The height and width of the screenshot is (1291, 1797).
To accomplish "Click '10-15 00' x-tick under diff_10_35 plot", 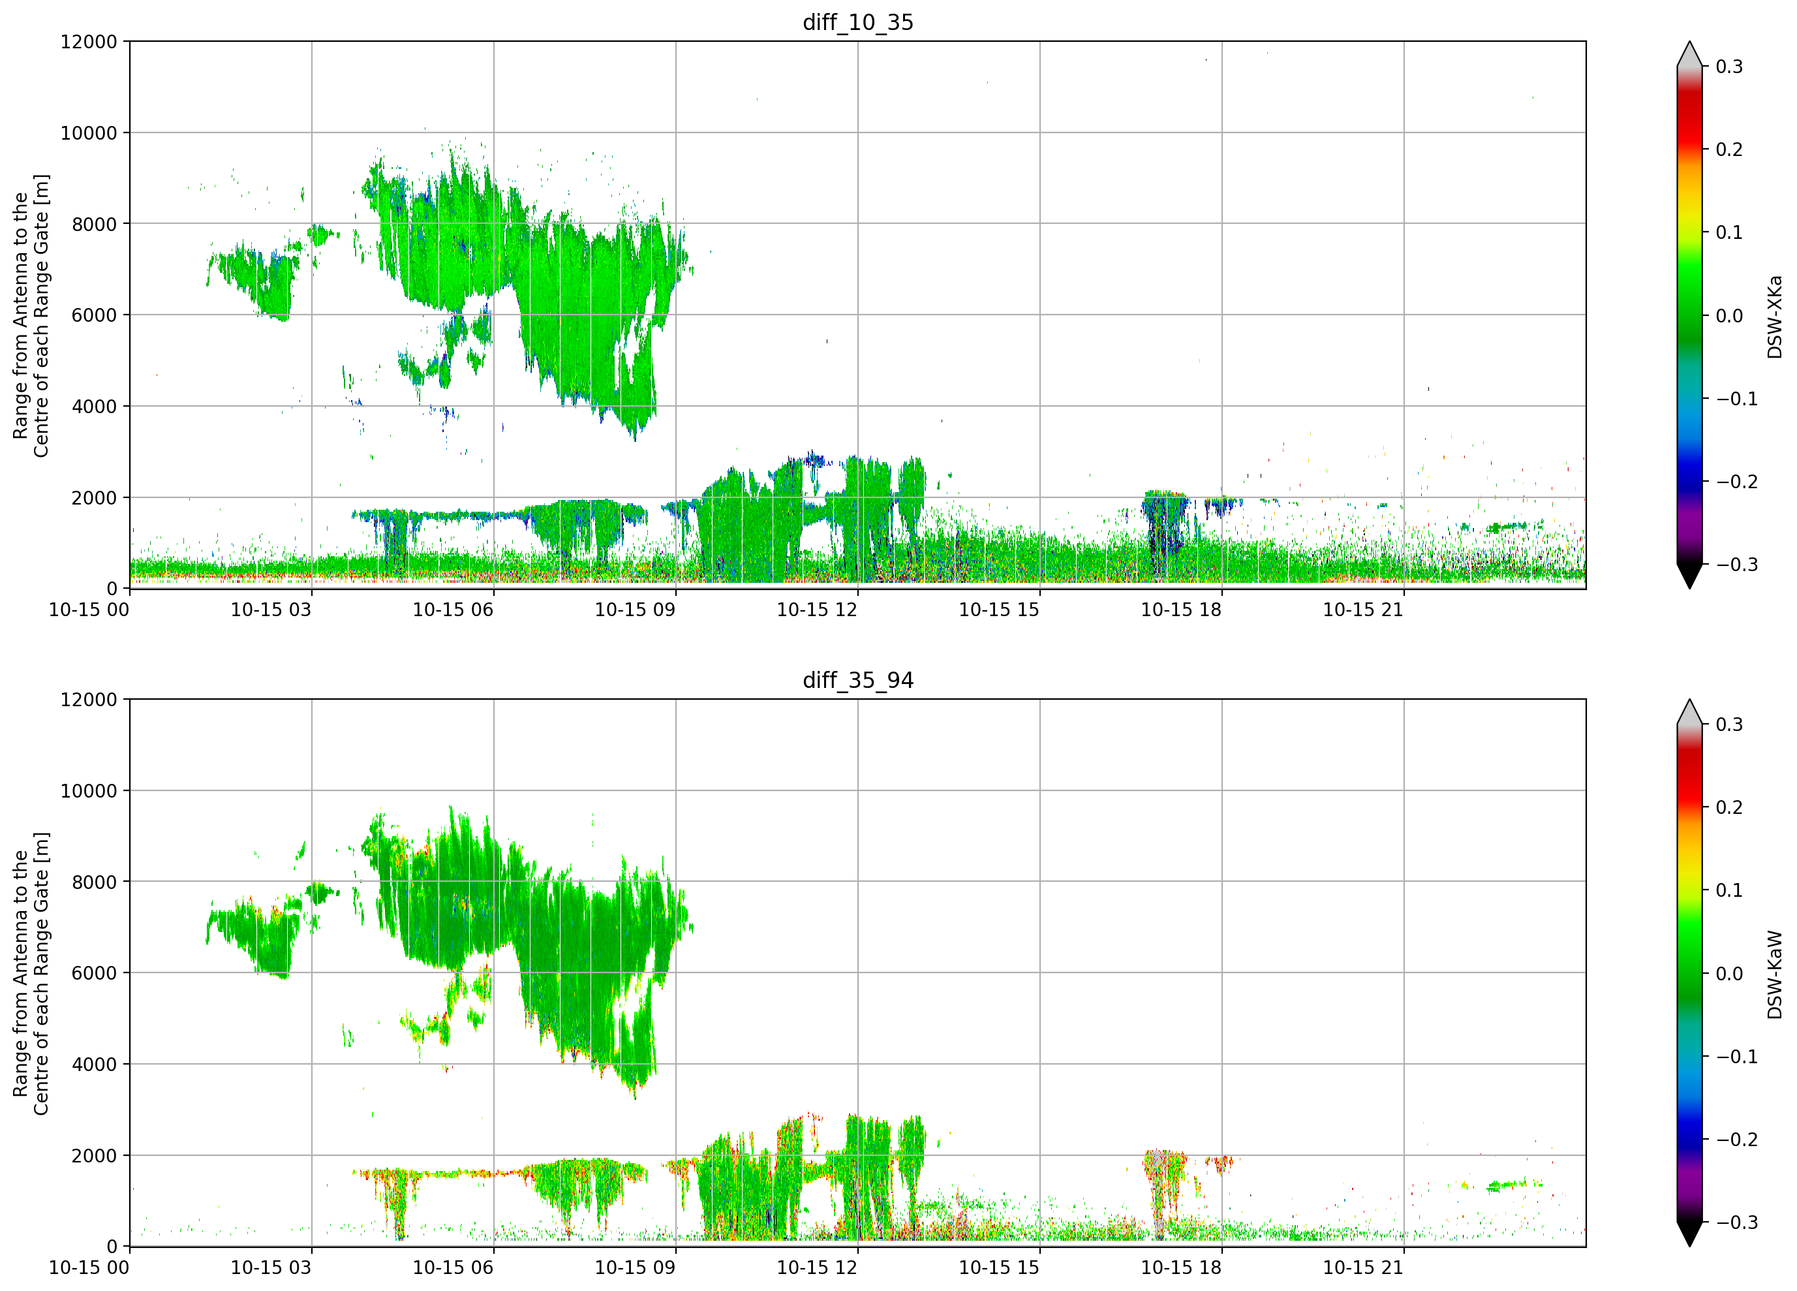I will (89, 610).
